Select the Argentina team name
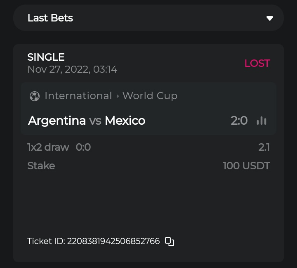Image resolution: width=297 pixels, height=268 pixels. [57, 121]
